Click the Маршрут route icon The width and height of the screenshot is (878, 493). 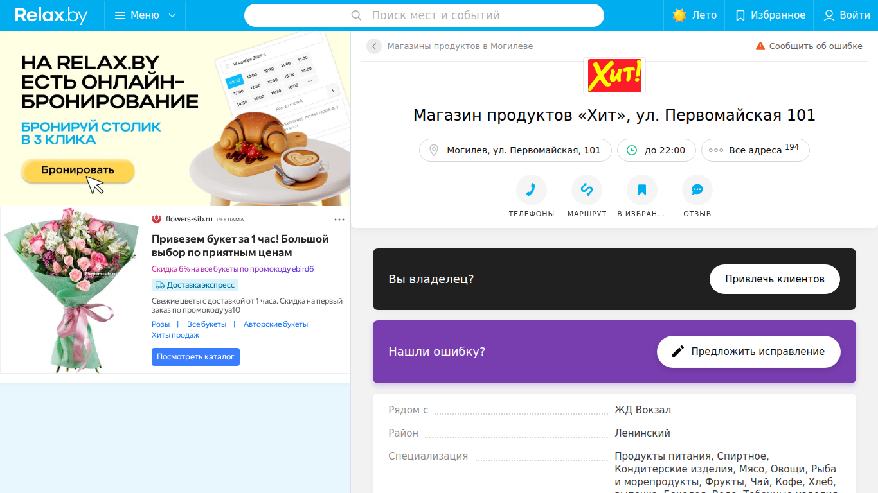click(587, 190)
